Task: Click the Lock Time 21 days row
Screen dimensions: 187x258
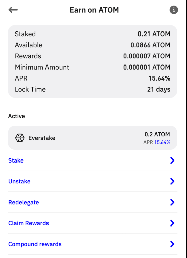Action: click(x=92, y=89)
